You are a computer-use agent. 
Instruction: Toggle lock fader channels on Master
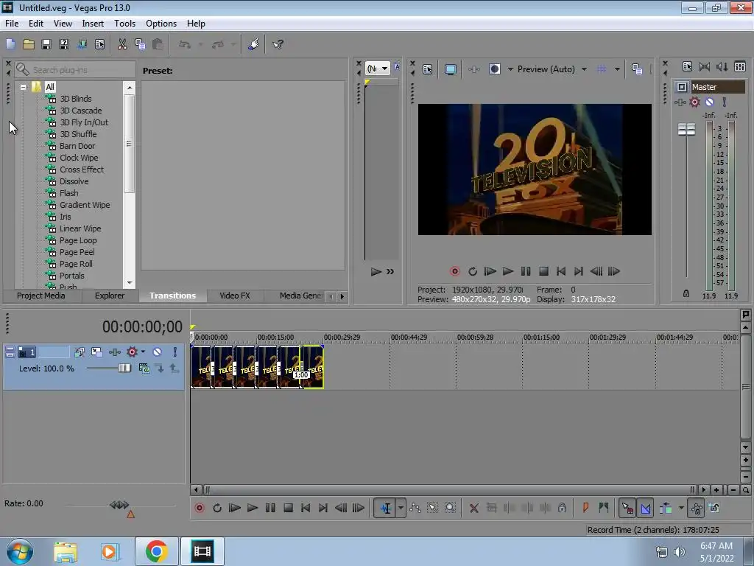click(x=686, y=293)
